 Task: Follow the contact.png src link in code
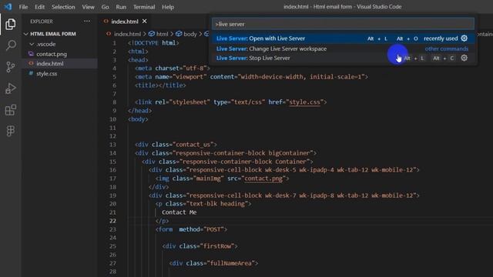pos(263,179)
